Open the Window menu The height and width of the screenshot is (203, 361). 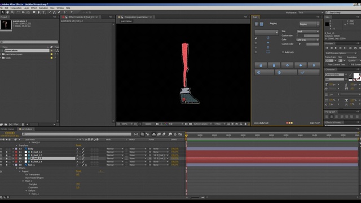click(60, 8)
